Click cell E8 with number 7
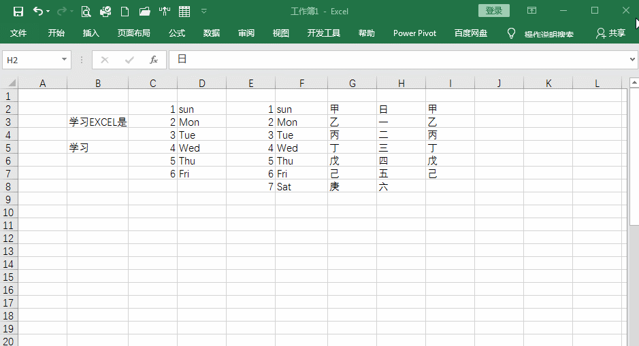Screen dimensions: 639x346 pos(251,187)
